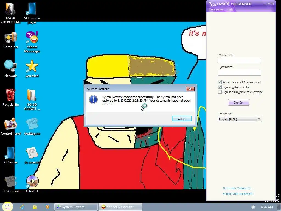Viewport: 281px width, 211px height.
Task: Toggle 'Remember my ID & password' checkbox
Action: [220, 82]
